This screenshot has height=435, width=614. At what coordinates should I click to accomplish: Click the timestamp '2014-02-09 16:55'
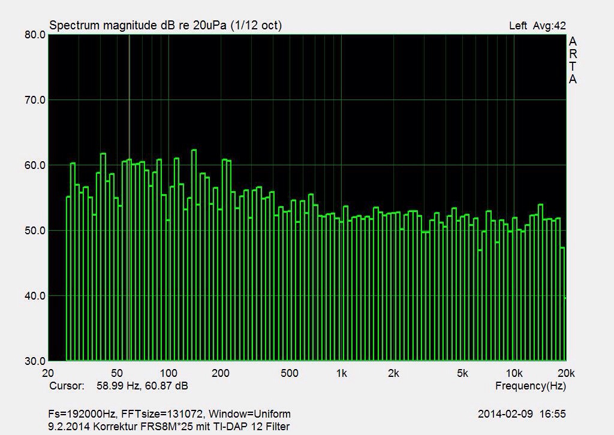click(x=522, y=414)
